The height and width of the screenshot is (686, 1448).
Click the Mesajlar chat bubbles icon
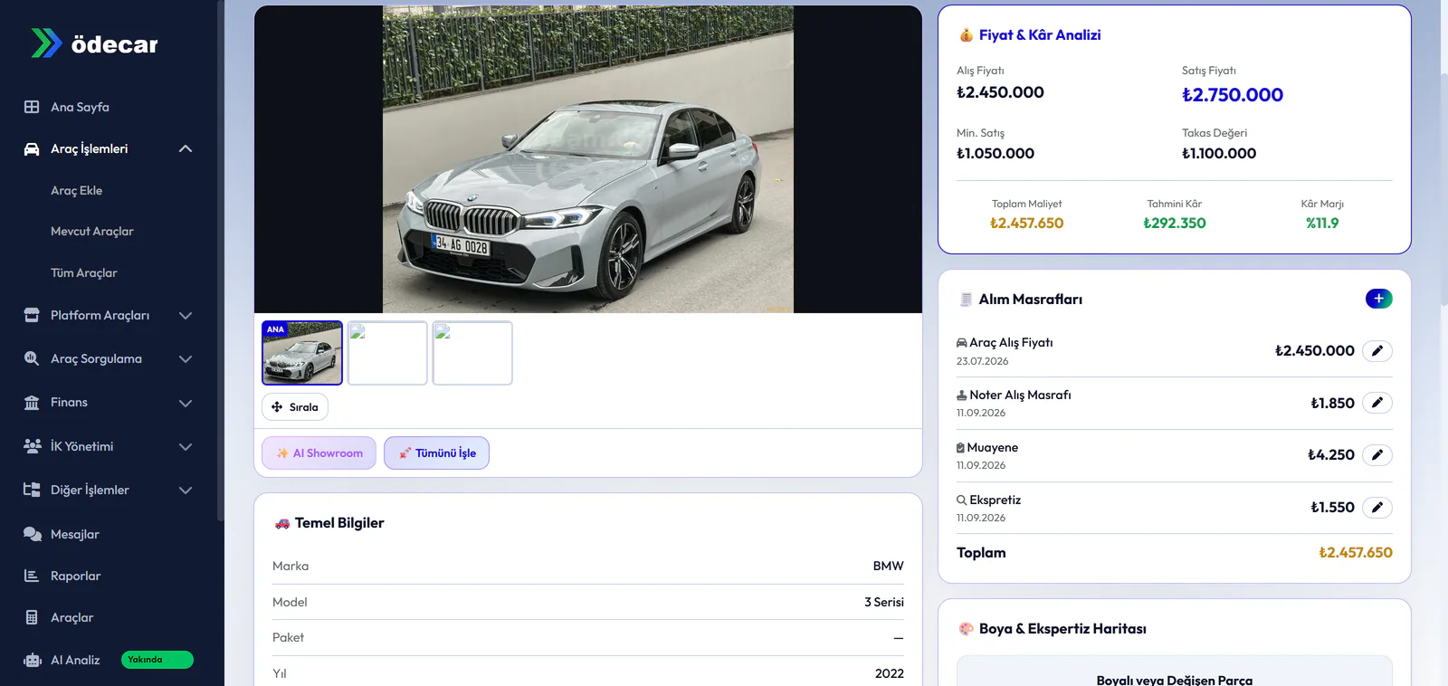32,534
